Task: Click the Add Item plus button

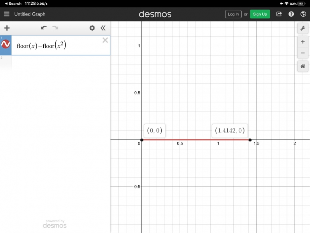Action: (7, 28)
